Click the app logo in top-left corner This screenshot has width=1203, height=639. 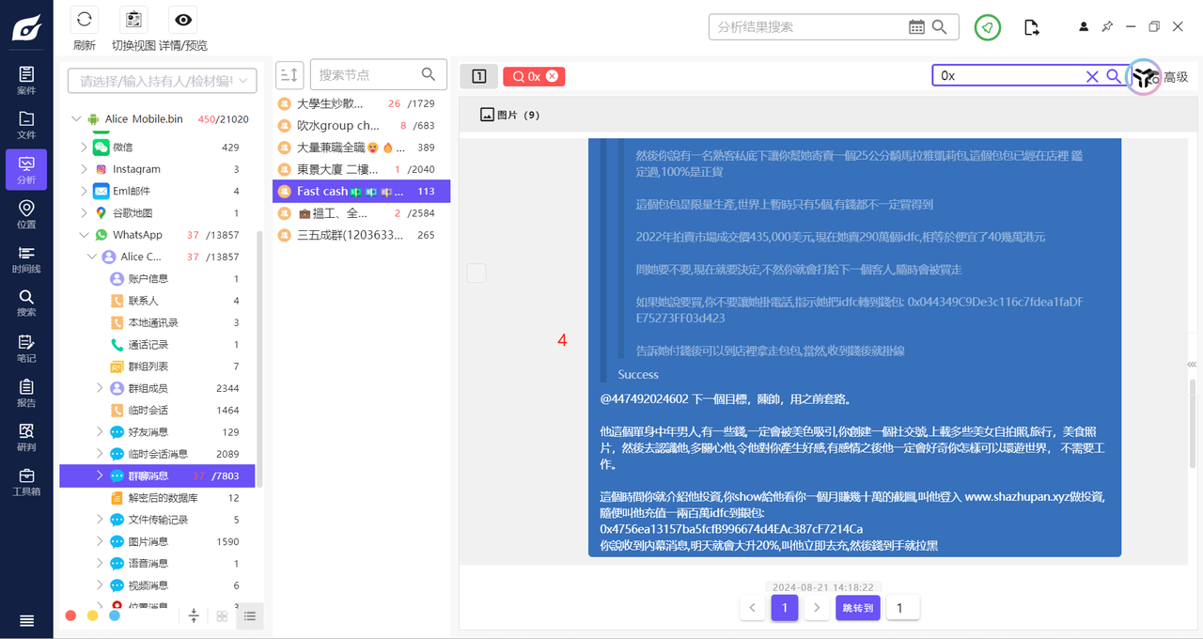(x=26, y=27)
